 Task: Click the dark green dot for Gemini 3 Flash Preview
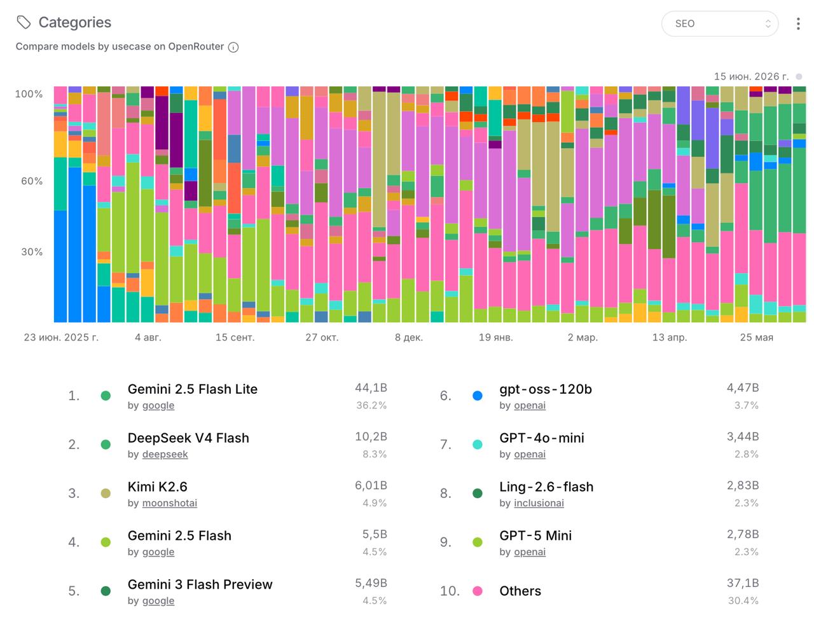click(106, 591)
